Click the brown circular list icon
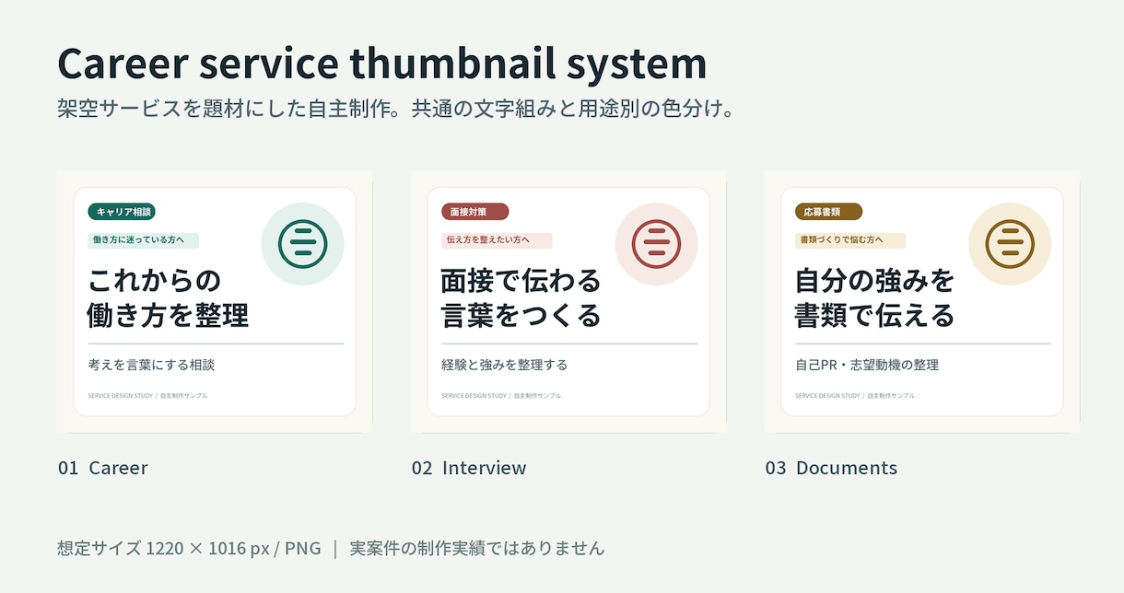 click(1010, 244)
